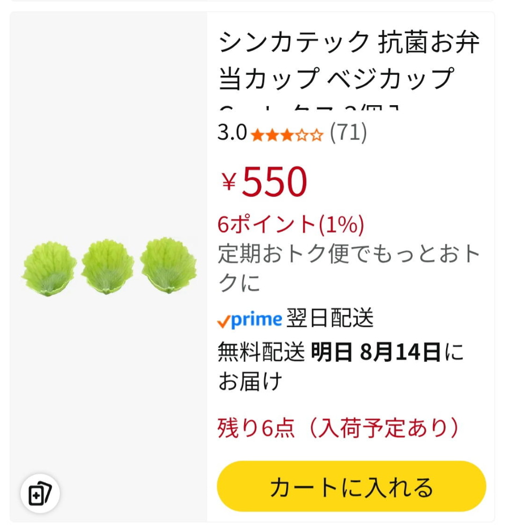Click the ¥550 price

[264, 181]
